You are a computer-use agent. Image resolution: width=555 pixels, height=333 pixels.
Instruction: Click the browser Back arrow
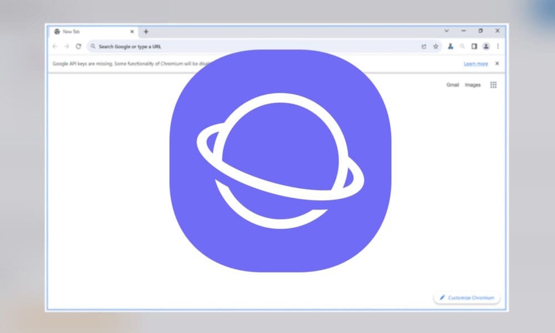[55, 47]
